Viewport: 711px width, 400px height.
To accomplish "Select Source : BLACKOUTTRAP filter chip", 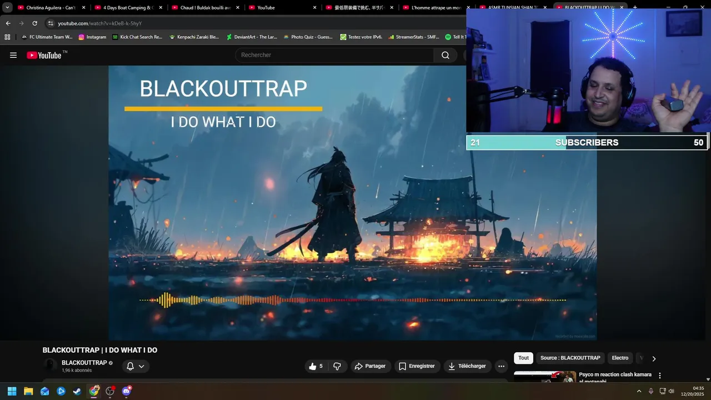I will click(570, 358).
